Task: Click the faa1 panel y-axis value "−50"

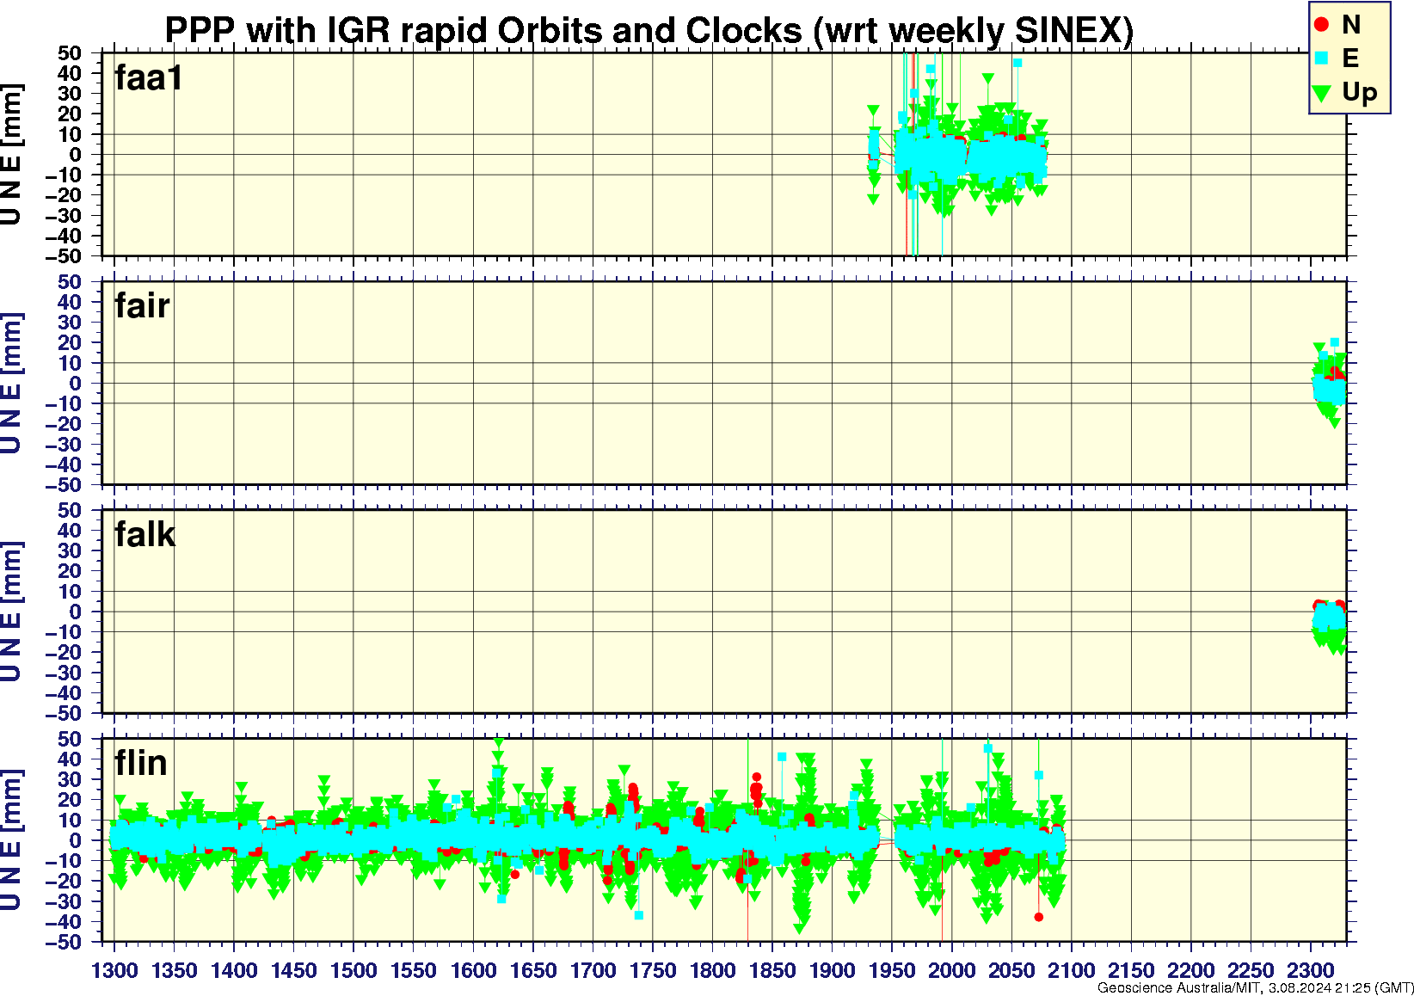Action: [63, 256]
